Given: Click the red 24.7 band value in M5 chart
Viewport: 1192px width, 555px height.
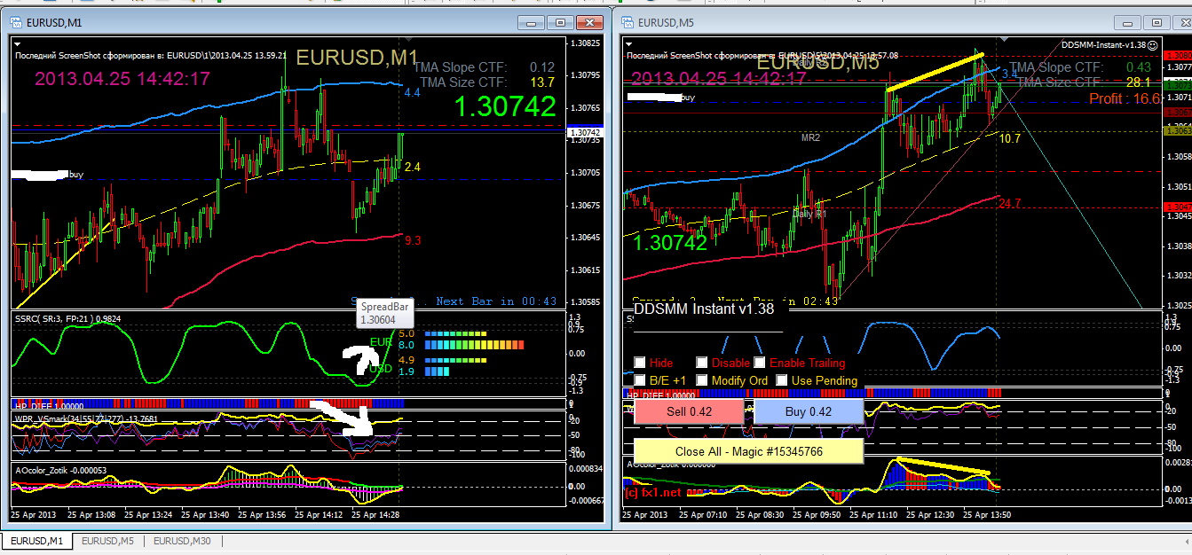Looking at the screenshot, I should [x=1010, y=204].
